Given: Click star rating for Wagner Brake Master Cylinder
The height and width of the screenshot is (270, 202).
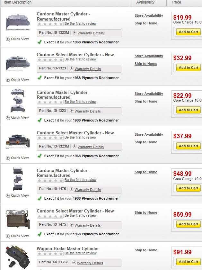Looking at the screenshot, I should click(50, 253).
